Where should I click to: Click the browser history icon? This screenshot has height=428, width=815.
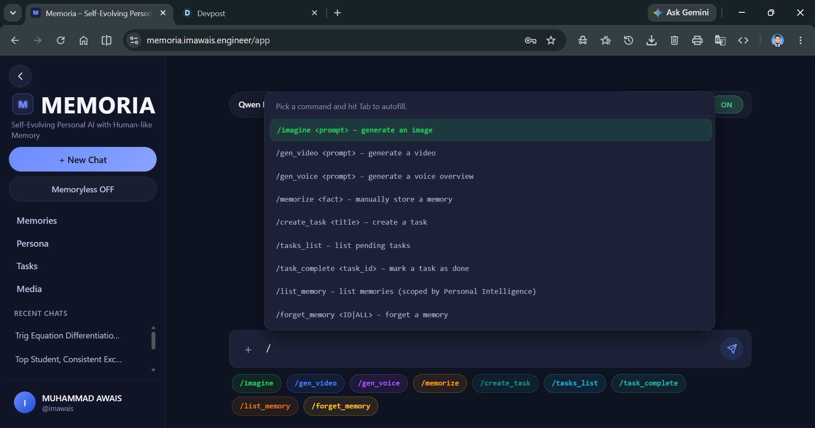[x=629, y=40]
